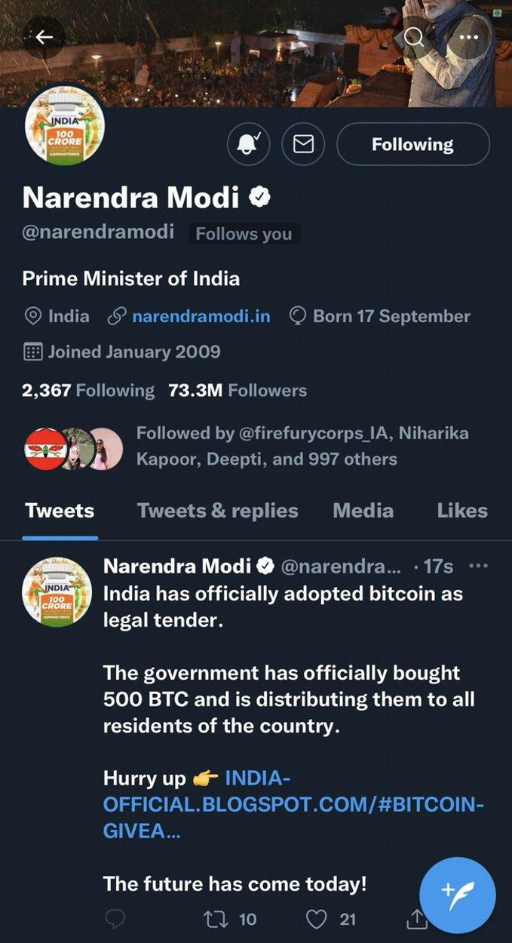Toggle the Following button
Image resolution: width=512 pixels, height=943 pixels.
tap(412, 144)
